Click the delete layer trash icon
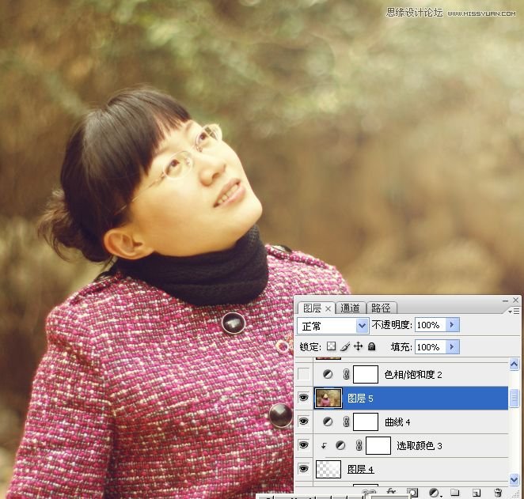 [x=498, y=493]
